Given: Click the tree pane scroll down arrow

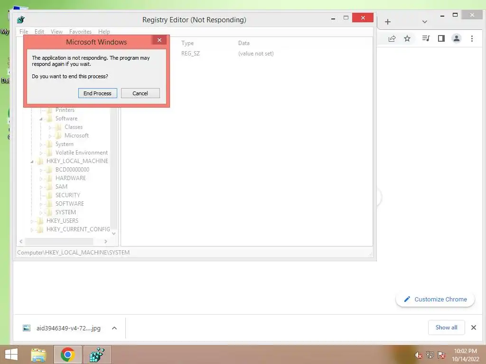Looking at the screenshot, I should (114, 234).
